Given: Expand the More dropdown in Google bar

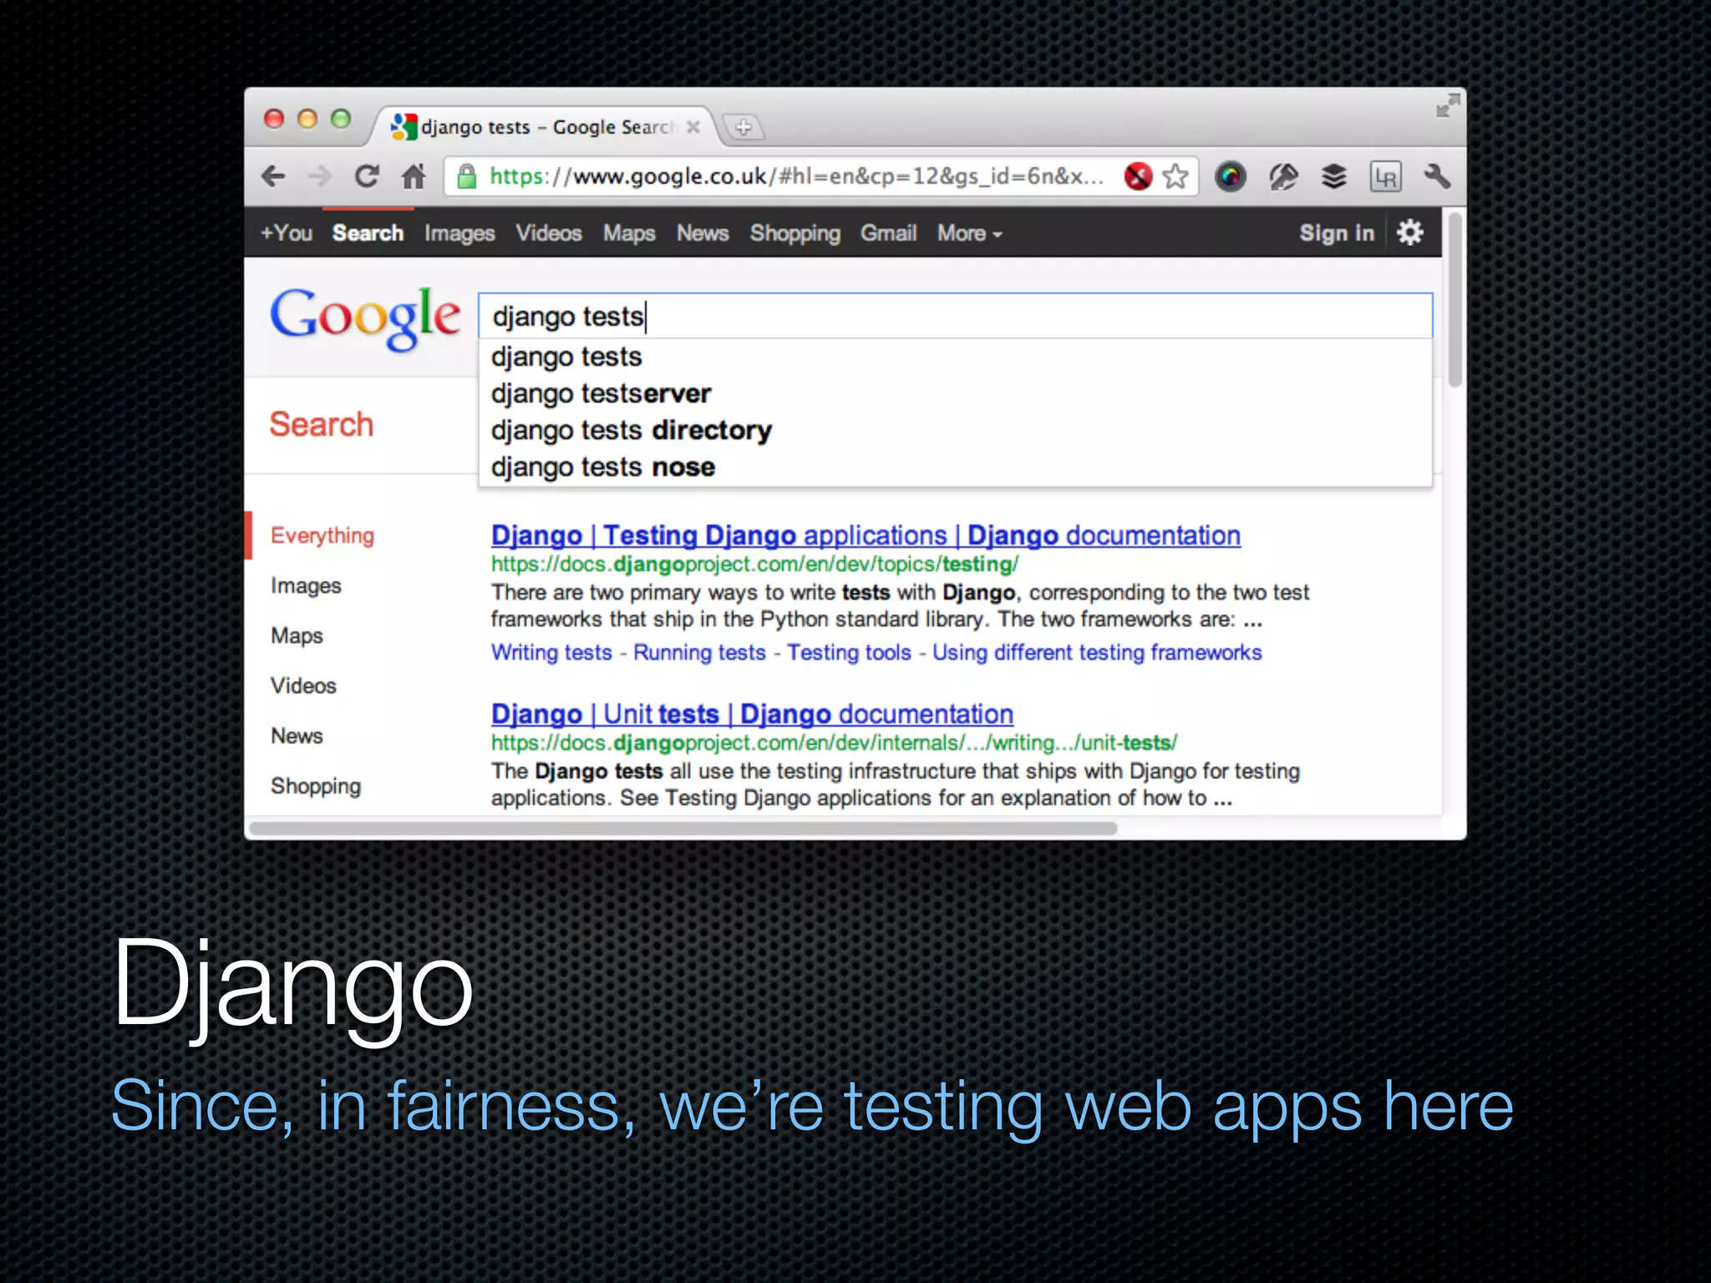Looking at the screenshot, I should tap(969, 233).
